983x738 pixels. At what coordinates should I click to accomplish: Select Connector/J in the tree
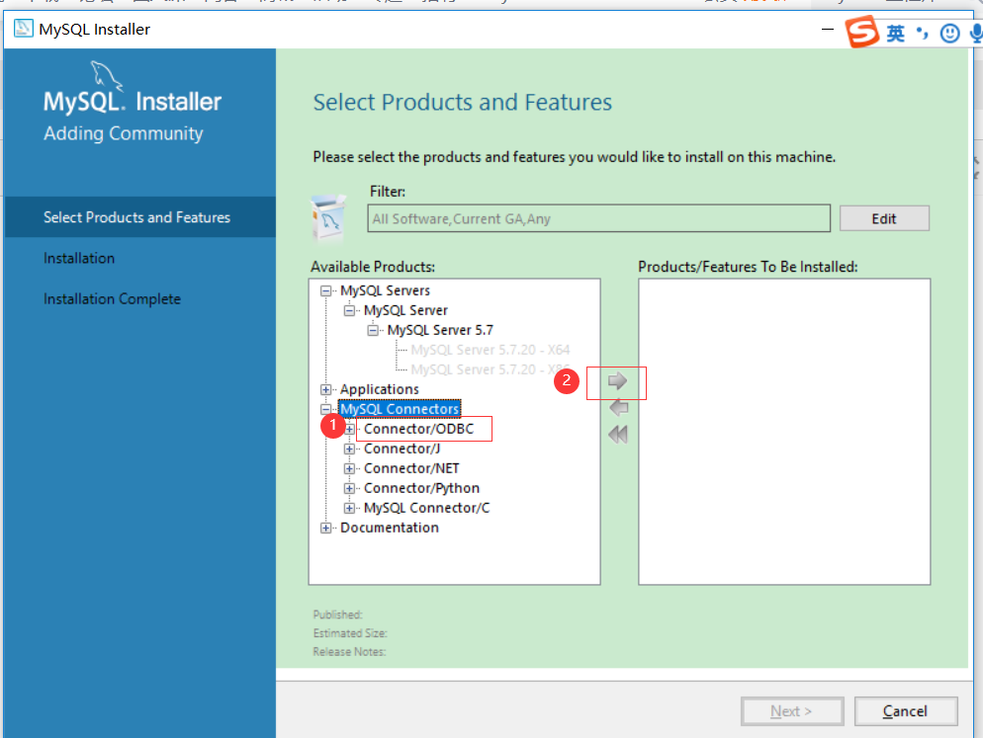402,450
